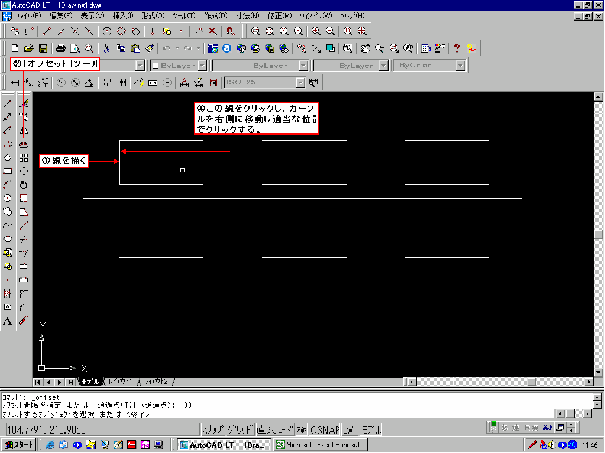This screenshot has height=453, width=605.
Task: Click the Zoom In magnifier icon
Action: tap(316, 31)
